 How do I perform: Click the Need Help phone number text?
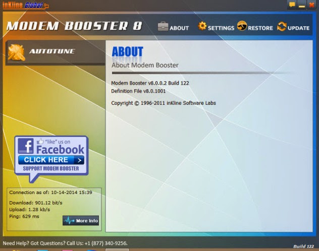(65, 243)
